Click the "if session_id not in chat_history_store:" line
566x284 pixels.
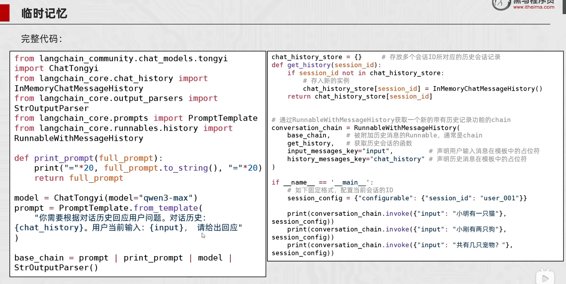(x=366, y=73)
